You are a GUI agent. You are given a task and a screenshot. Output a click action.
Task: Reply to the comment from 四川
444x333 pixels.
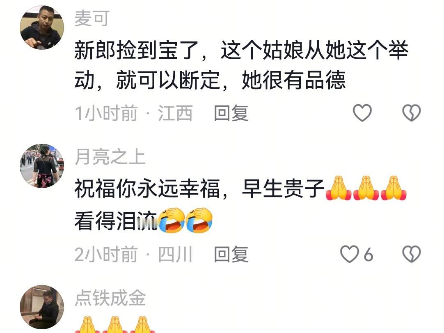click(231, 254)
